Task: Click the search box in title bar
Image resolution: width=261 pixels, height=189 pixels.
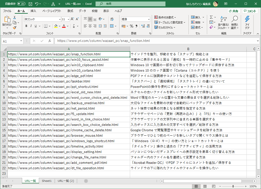Action: (130, 4)
